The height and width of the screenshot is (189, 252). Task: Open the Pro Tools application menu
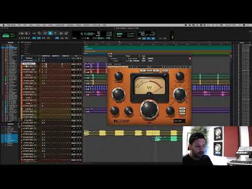(x=12, y=25)
